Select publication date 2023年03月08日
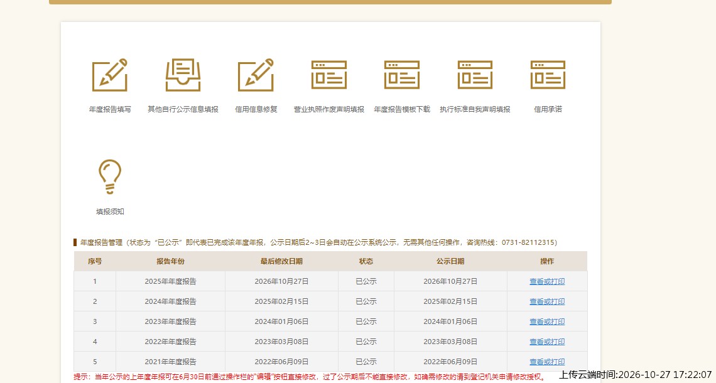This screenshot has height=383, width=716. 450,342
